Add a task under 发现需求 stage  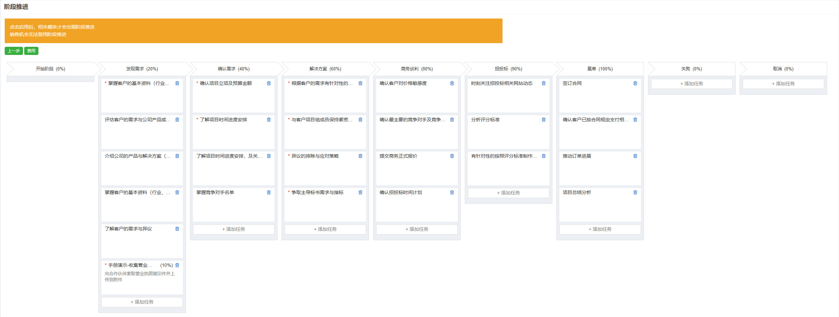click(x=142, y=302)
